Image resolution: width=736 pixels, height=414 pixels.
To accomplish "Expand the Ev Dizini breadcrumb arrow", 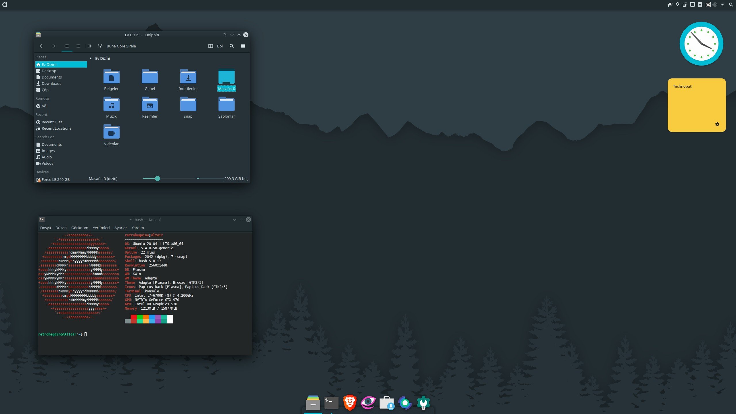I will click(x=90, y=58).
